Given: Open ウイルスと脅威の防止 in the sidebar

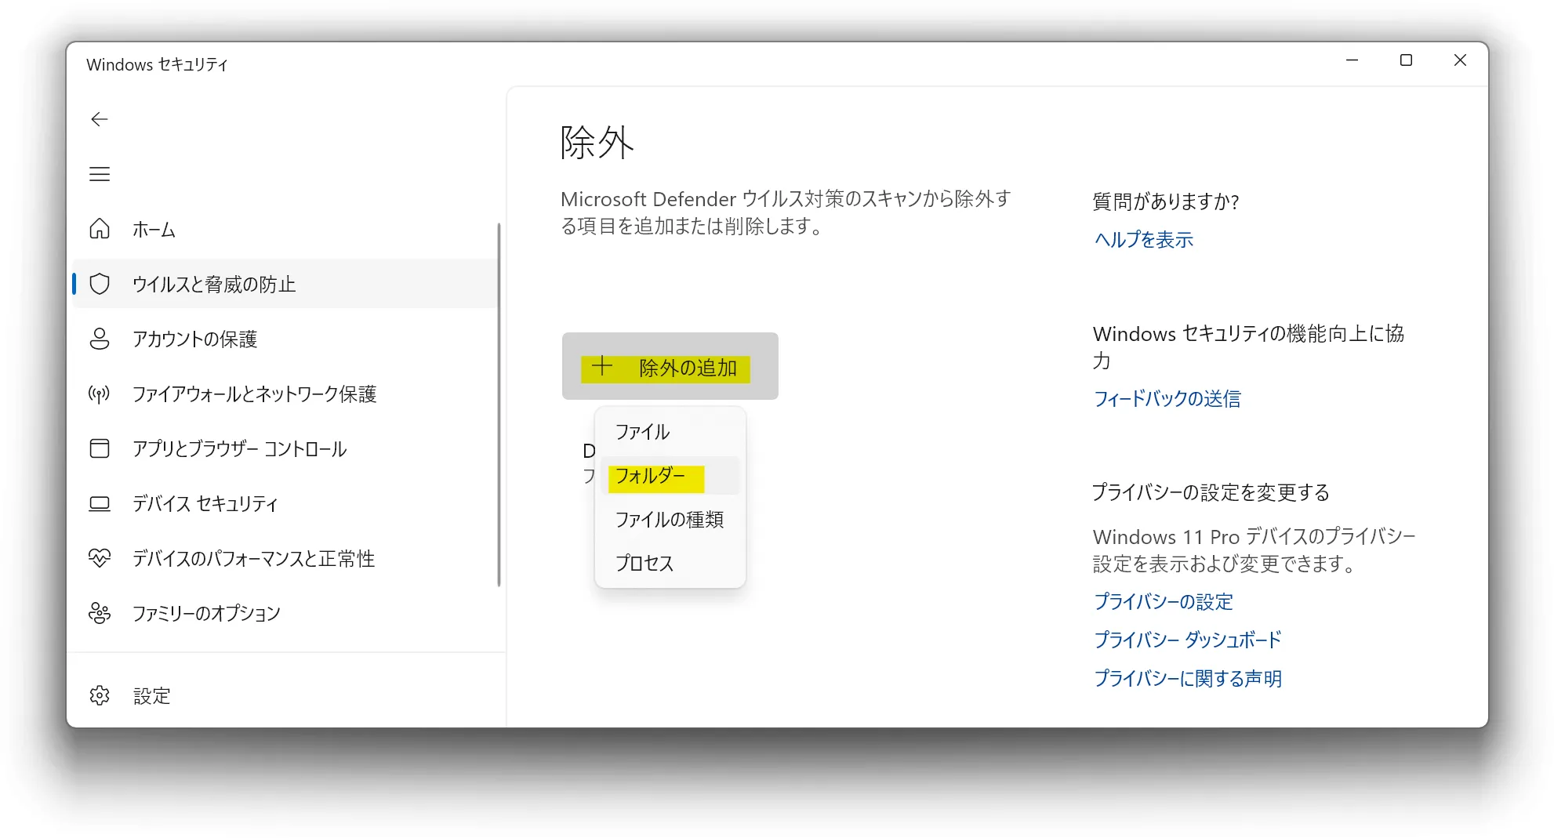Looking at the screenshot, I should 284,284.
